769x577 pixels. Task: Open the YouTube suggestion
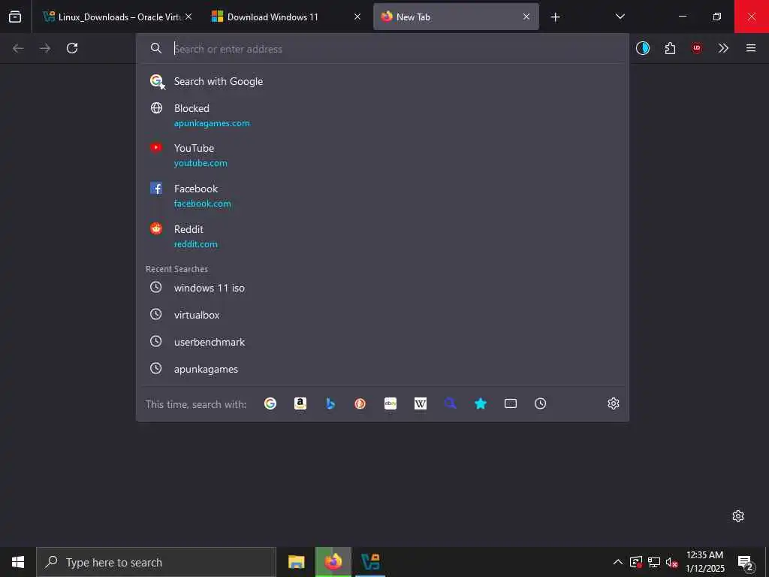coord(382,155)
